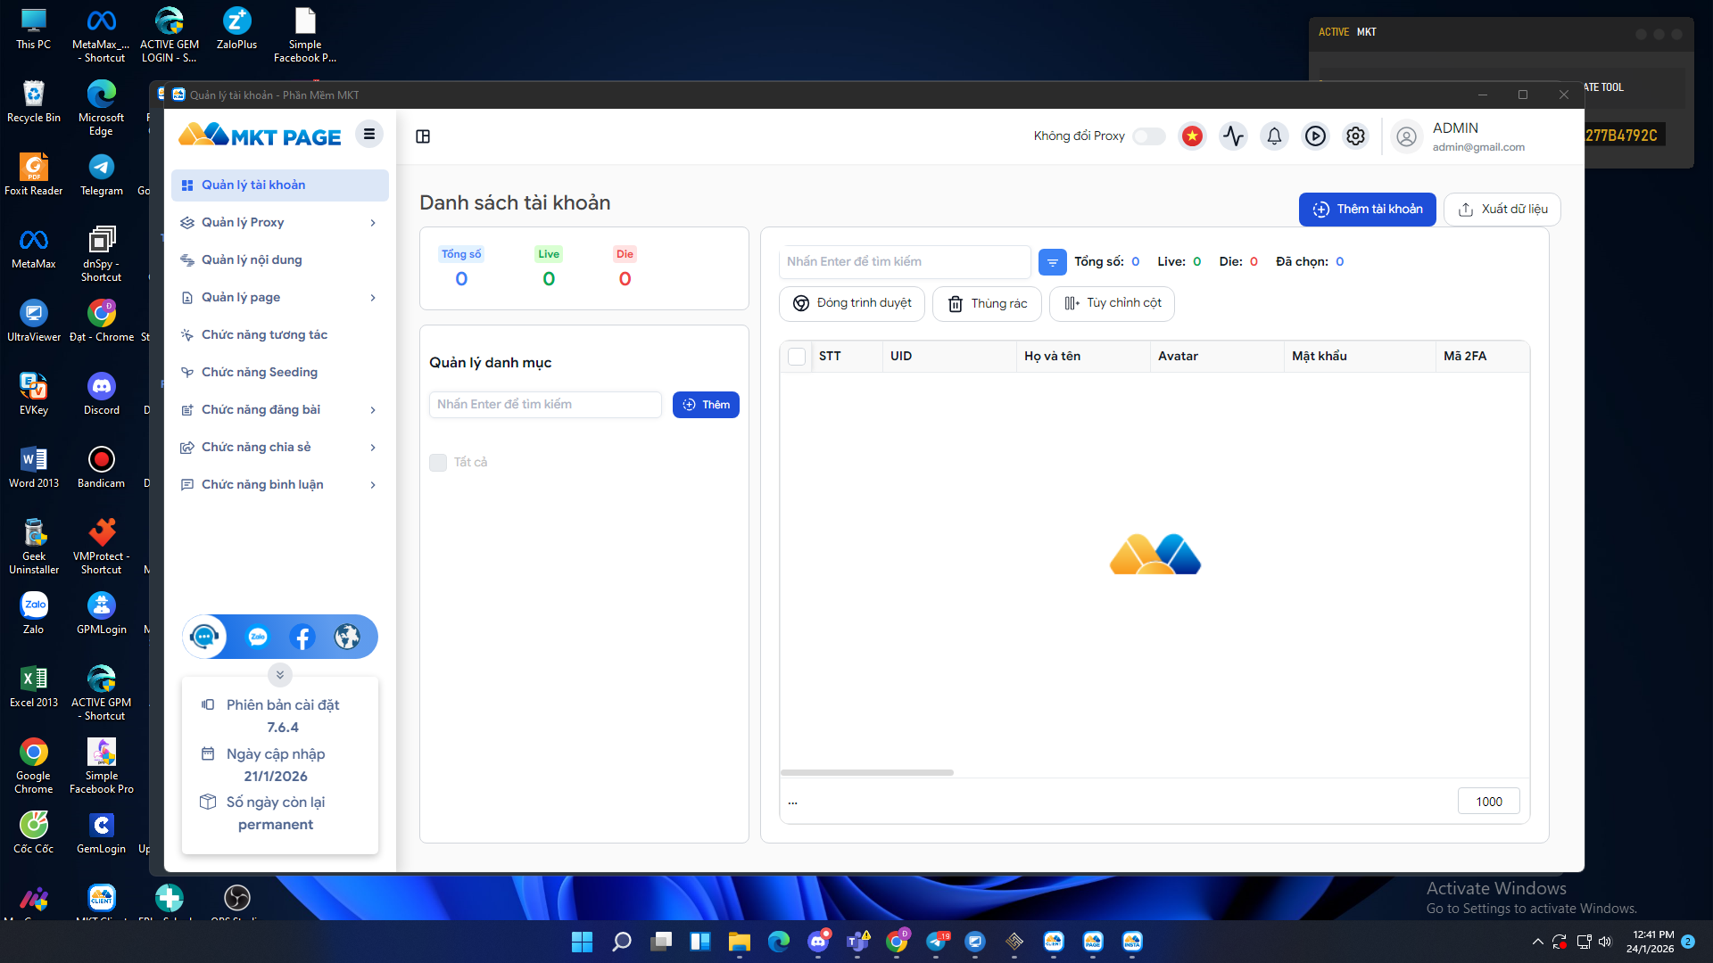Click taskbar search icon
The width and height of the screenshot is (1713, 963).
(622, 942)
